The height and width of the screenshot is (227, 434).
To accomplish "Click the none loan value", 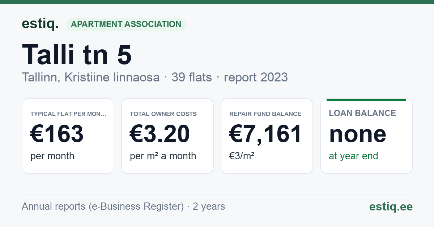I will coord(358,134).
